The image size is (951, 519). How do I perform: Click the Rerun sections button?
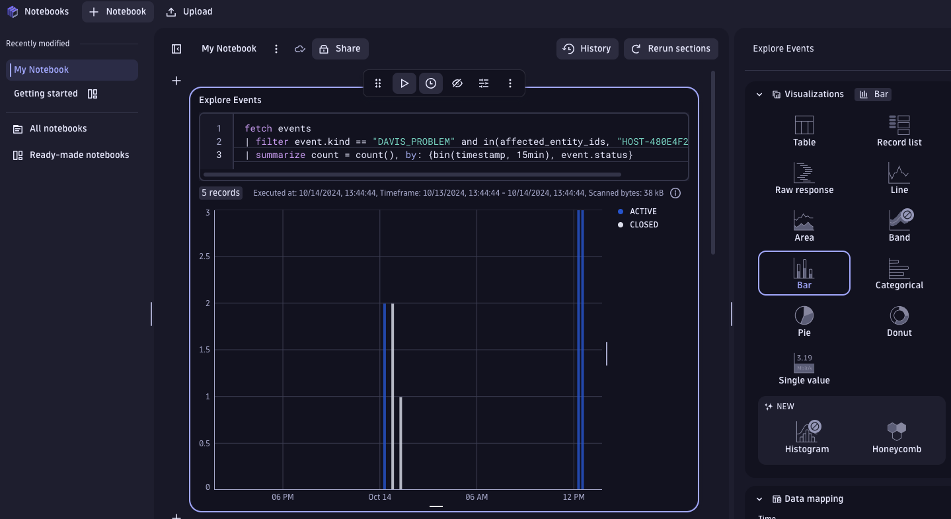670,48
